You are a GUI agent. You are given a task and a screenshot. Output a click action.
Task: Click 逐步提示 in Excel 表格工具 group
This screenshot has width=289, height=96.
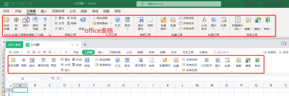point(141,23)
